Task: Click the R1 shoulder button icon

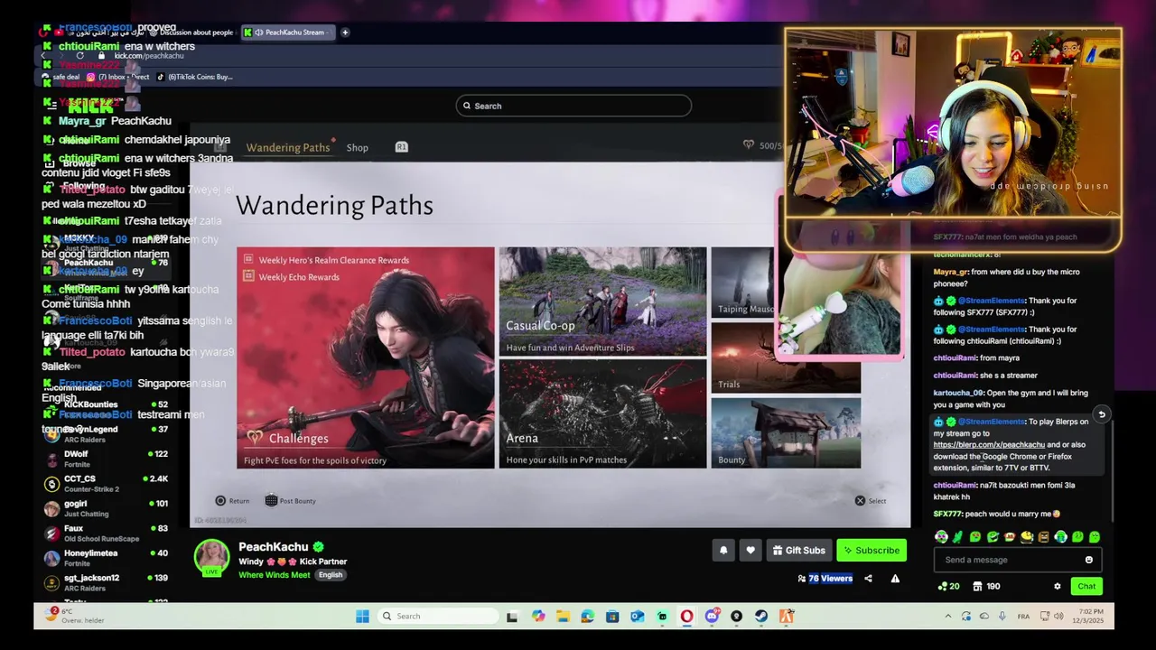Action: pos(401,147)
